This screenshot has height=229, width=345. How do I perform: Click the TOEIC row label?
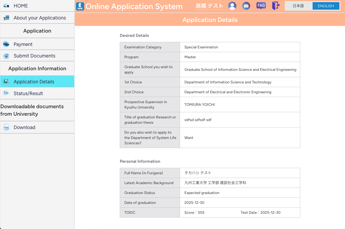pos(130,212)
